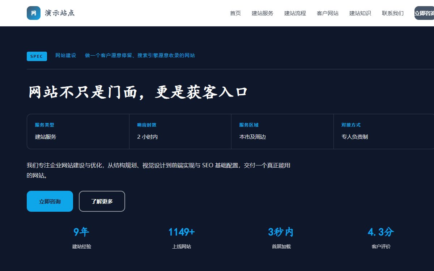
Task: Open the 联系我们 menu item
Action: click(x=393, y=13)
